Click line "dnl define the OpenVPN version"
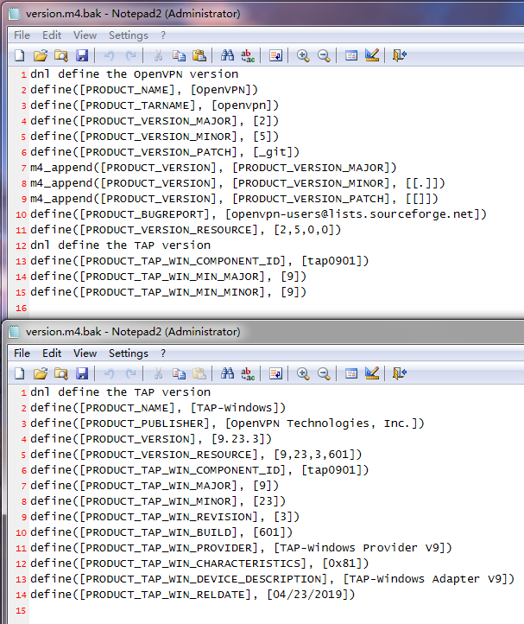This screenshot has height=624, width=524. (x=135, y=74)
